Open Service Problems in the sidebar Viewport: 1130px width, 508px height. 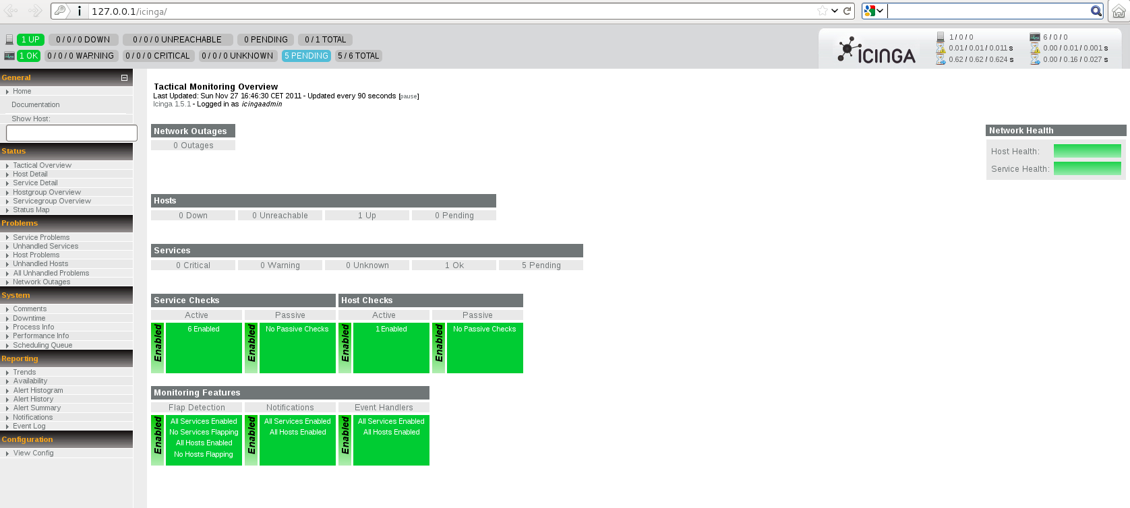point(41,237)
